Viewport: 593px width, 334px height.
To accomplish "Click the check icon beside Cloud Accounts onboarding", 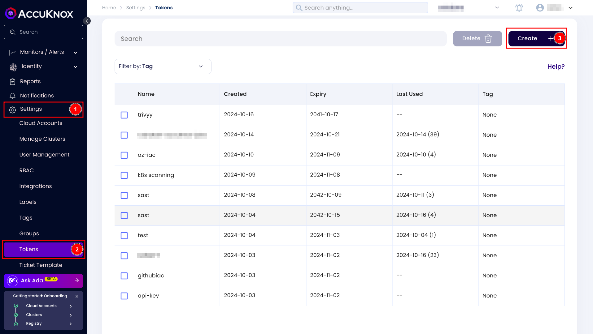I will point(16,306).
